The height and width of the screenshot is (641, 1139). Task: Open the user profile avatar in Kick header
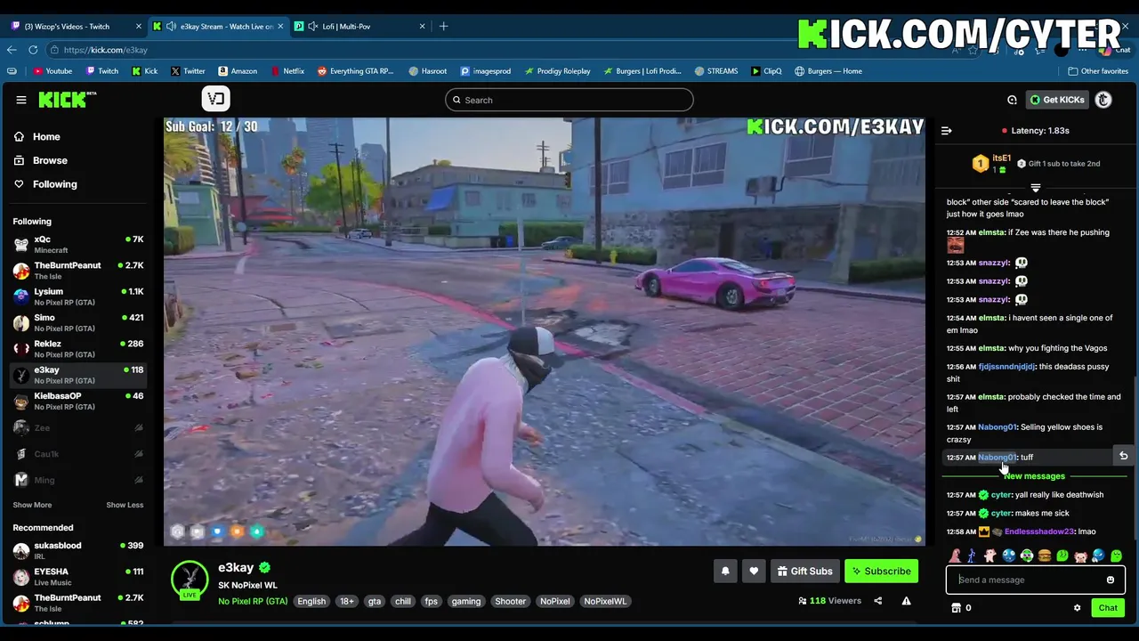pyautogui.click(x=1103, y=100)
